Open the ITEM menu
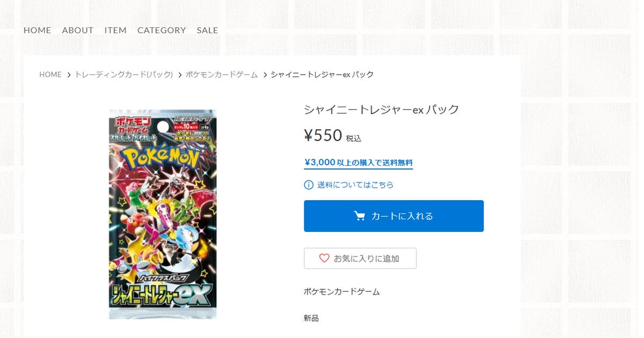Image resolution: width=644 pixels, height=338 pixels. pyautogui.click(x=115, y=31)
